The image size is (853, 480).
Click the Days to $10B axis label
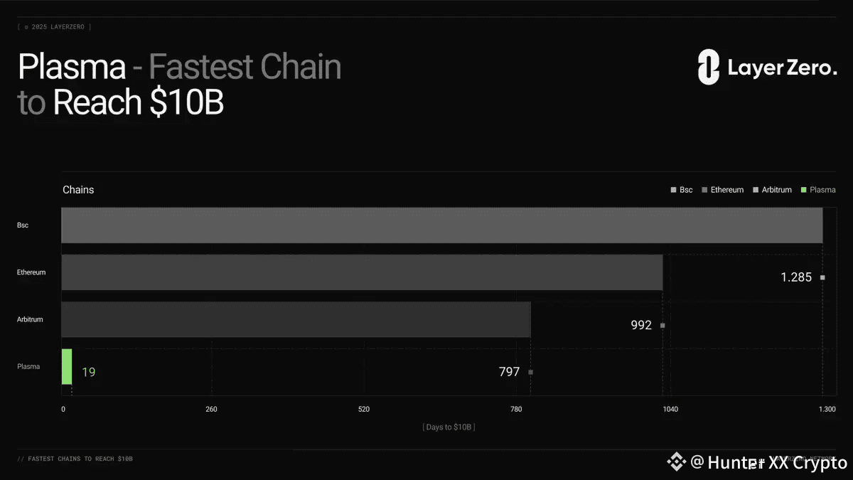449,427
